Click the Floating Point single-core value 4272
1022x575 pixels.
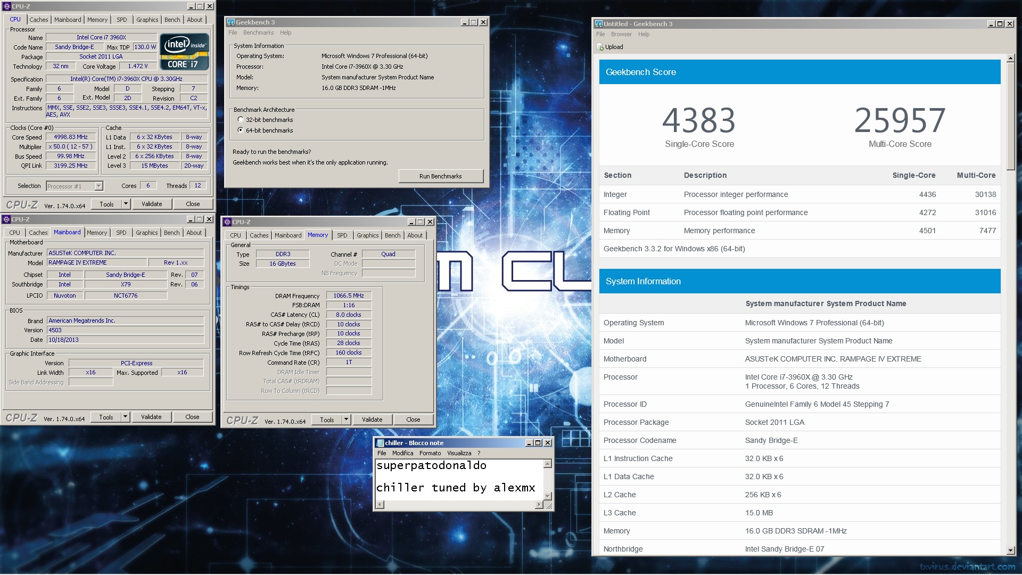927,213
